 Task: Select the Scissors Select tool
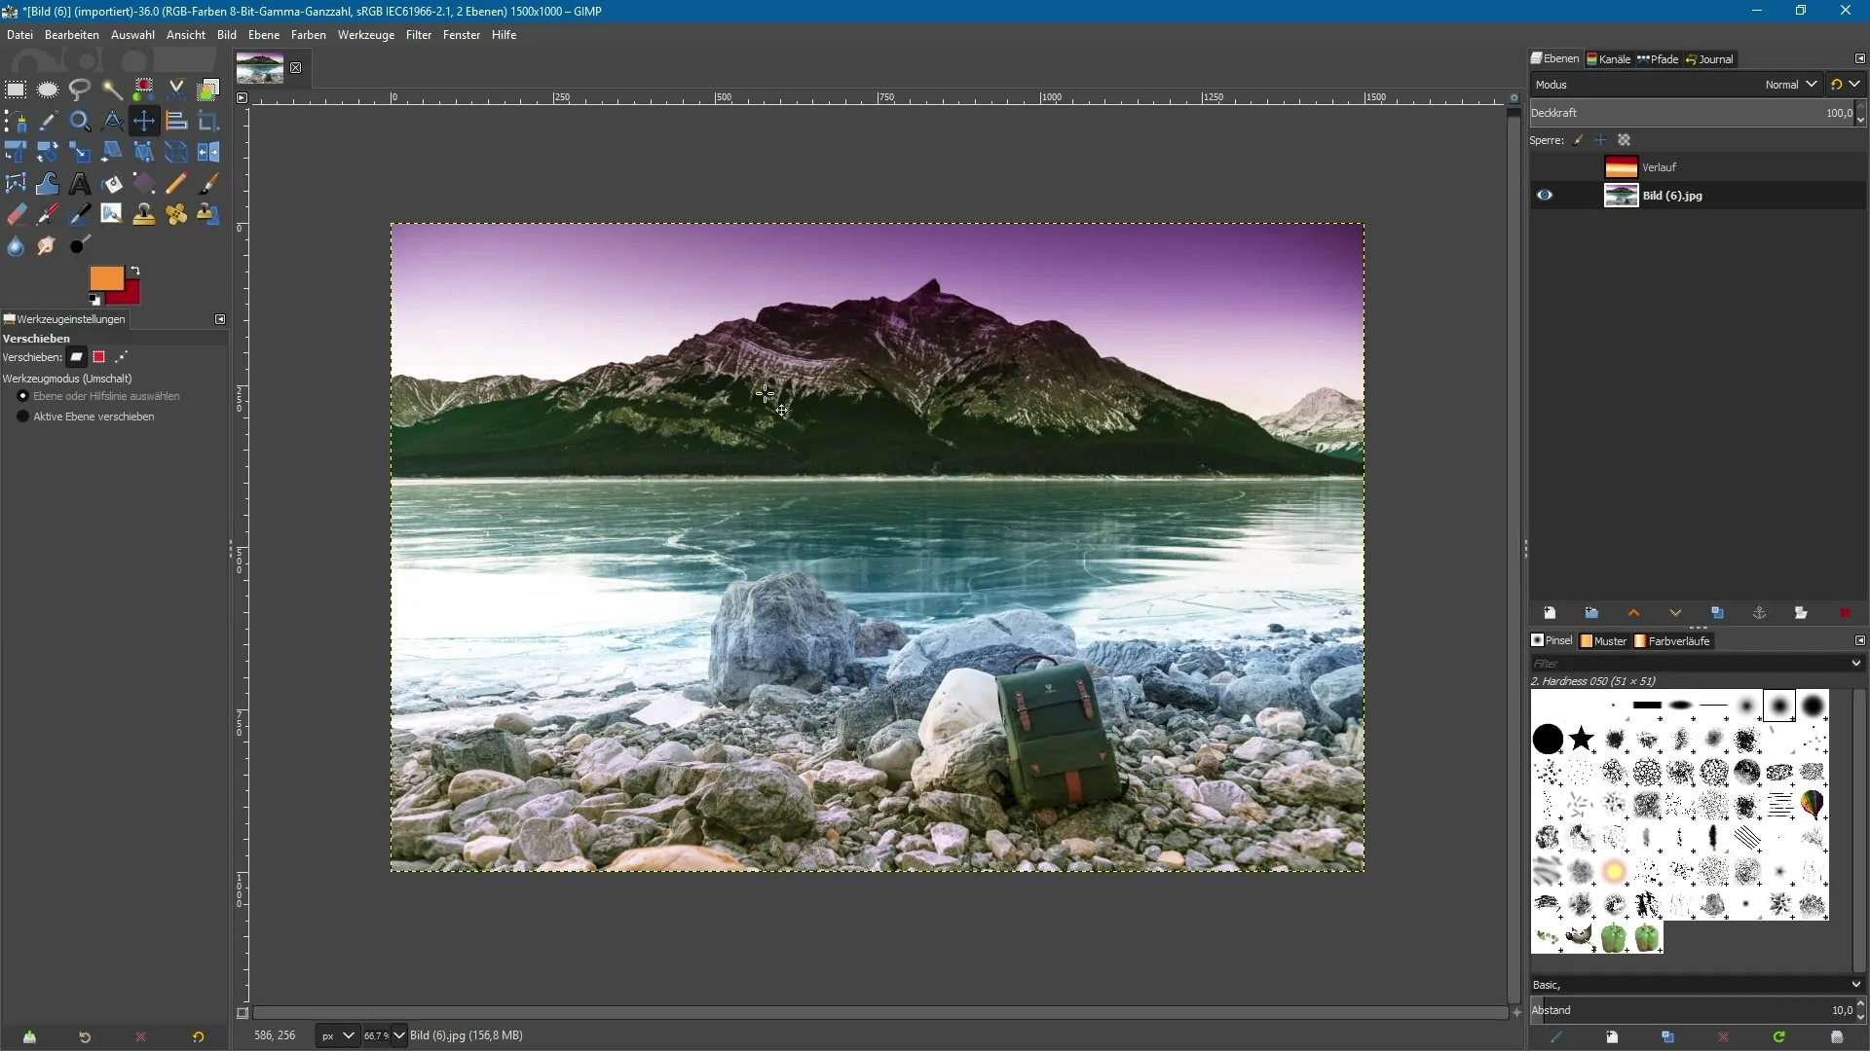(x=176, y=91)
